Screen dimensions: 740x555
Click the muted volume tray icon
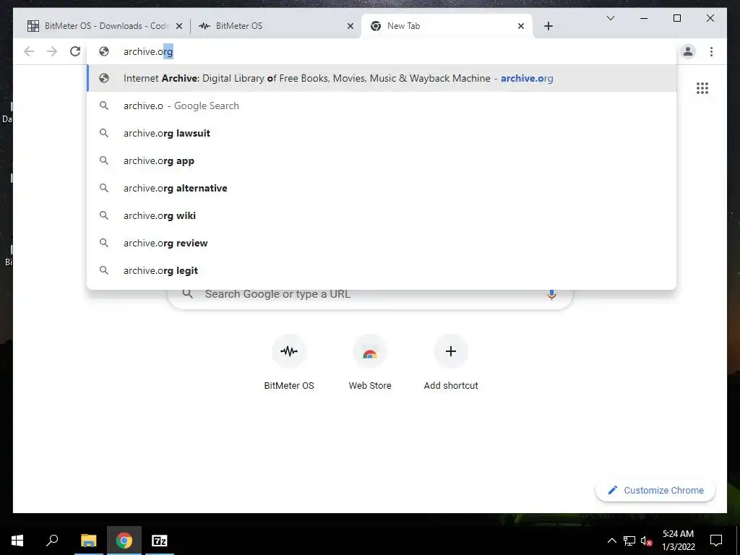(x=647, y=541)
